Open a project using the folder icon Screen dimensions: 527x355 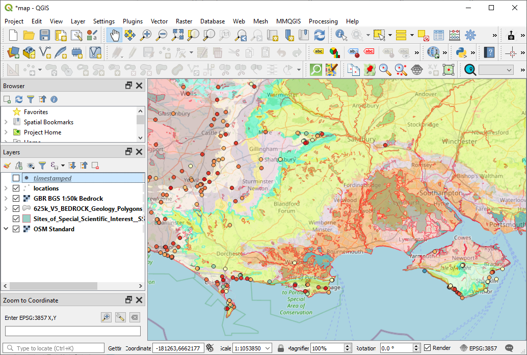click(x=29, y=35)
